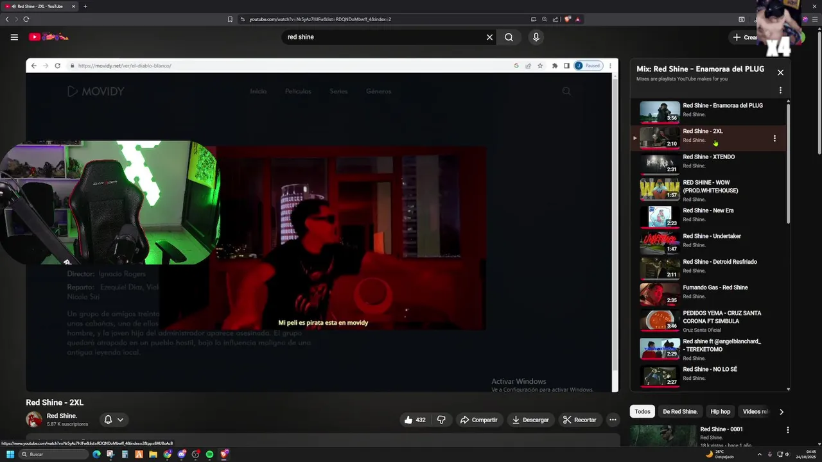Click the Descargar download button
This screenshot has width=822, height=462.
click(x=530, y=420)
